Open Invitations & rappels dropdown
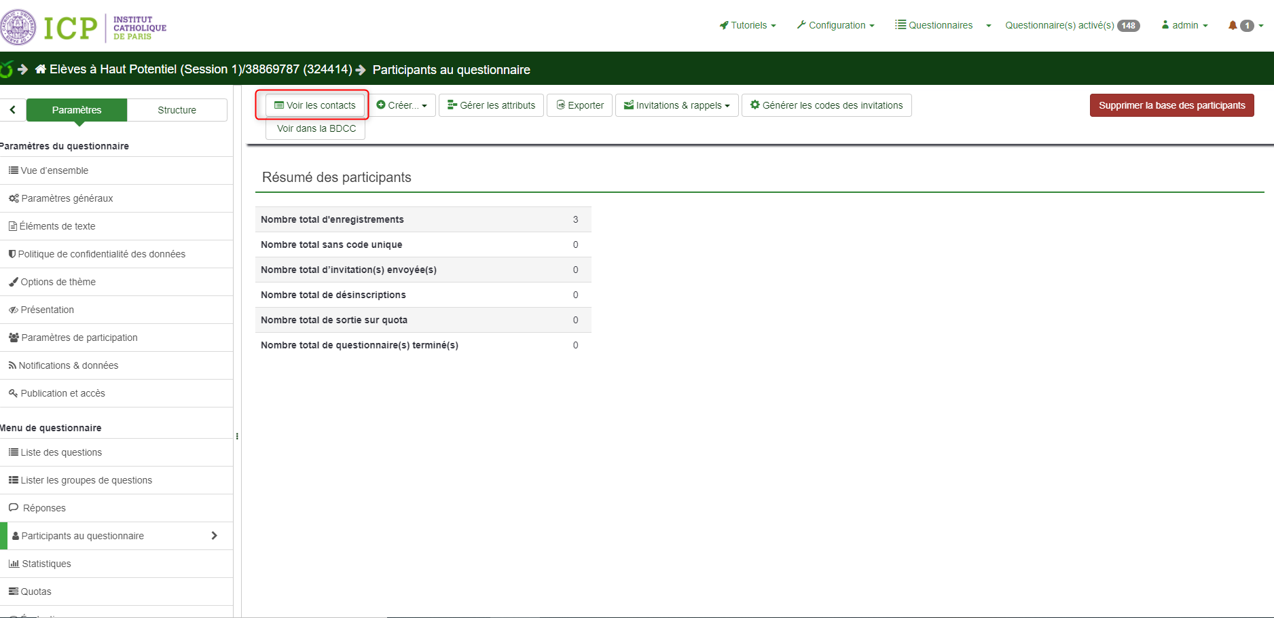 tap(676, 105)
